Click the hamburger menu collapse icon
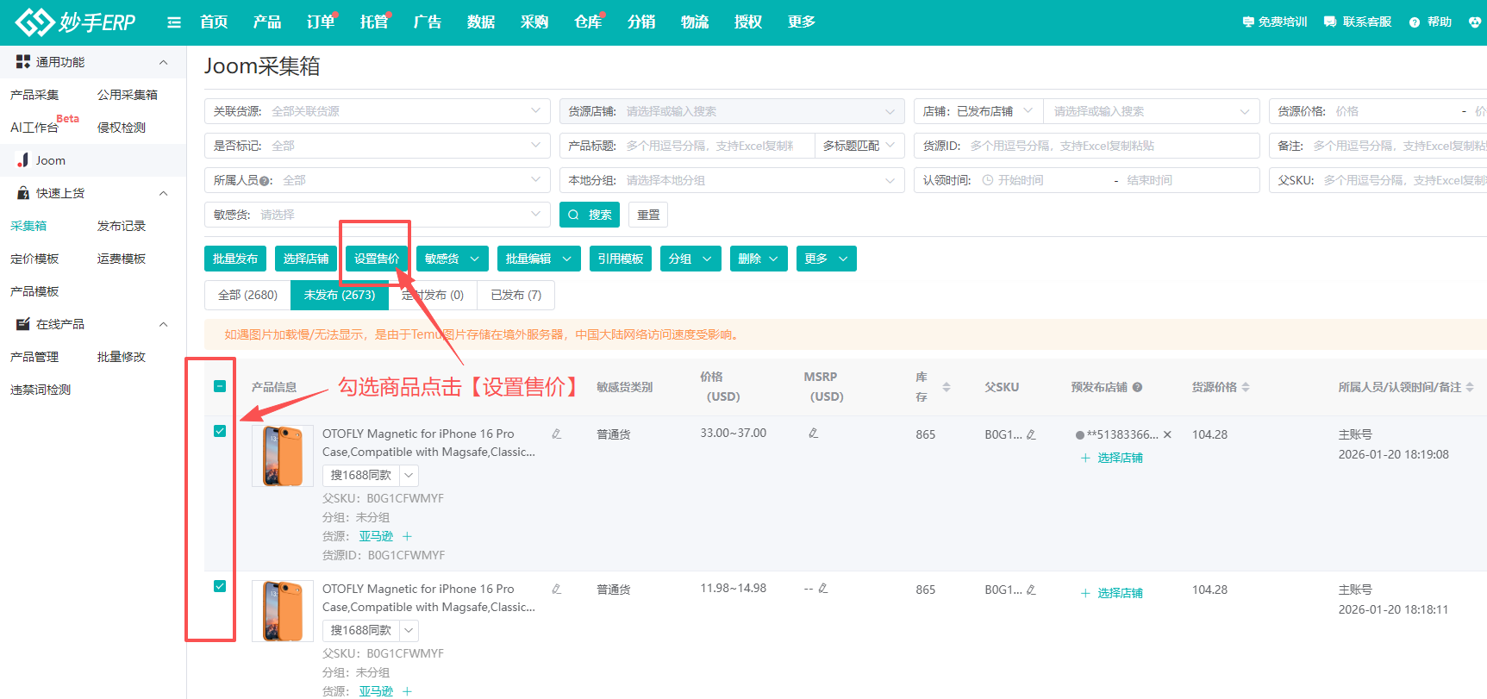Screen dimensions: 1487x699 click(174, 22)
